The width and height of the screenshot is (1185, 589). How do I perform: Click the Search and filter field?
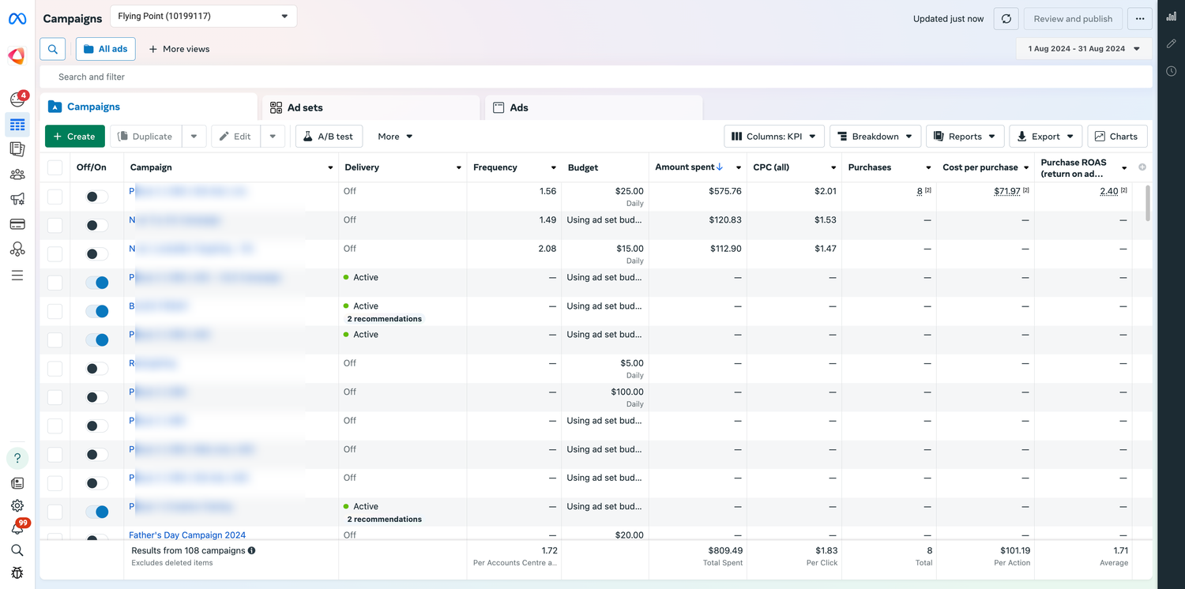tap(596, 77)
